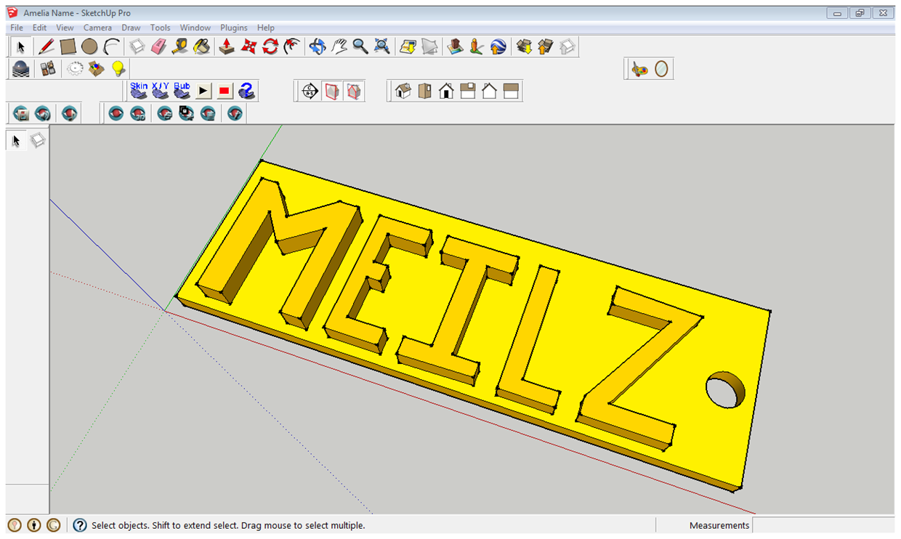Switch to Right view
This screenshot has width=901, height=539.
(x=468, y=92)
